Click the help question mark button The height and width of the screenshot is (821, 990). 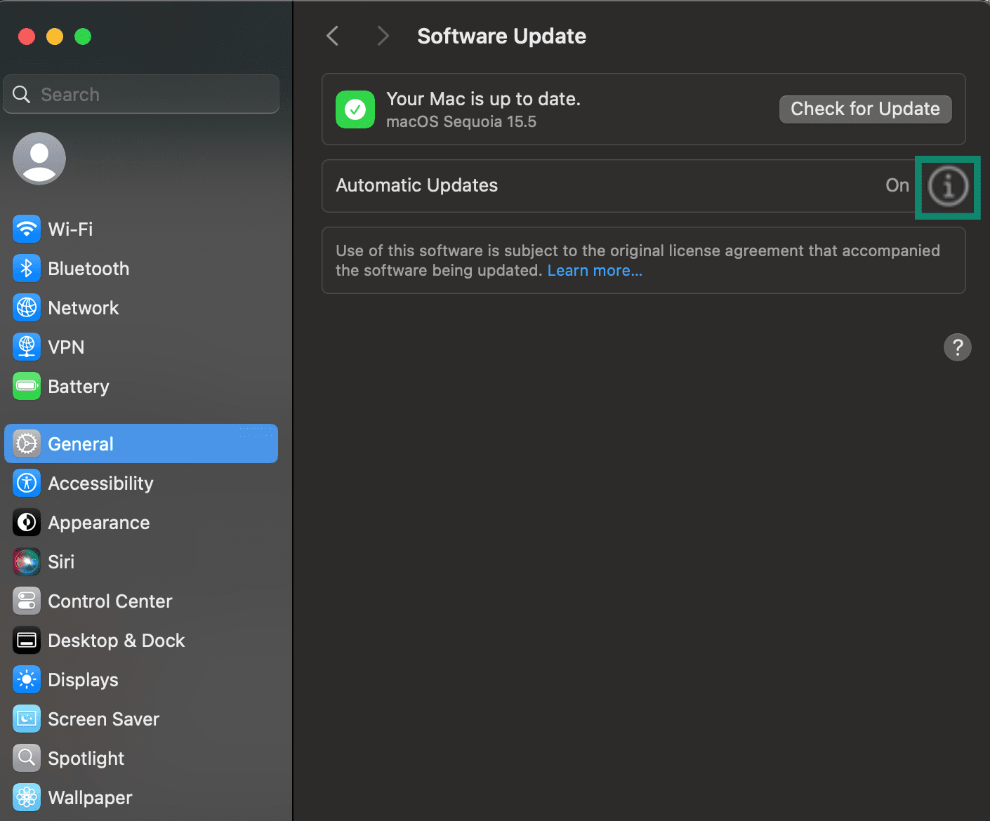click(957, 347)
